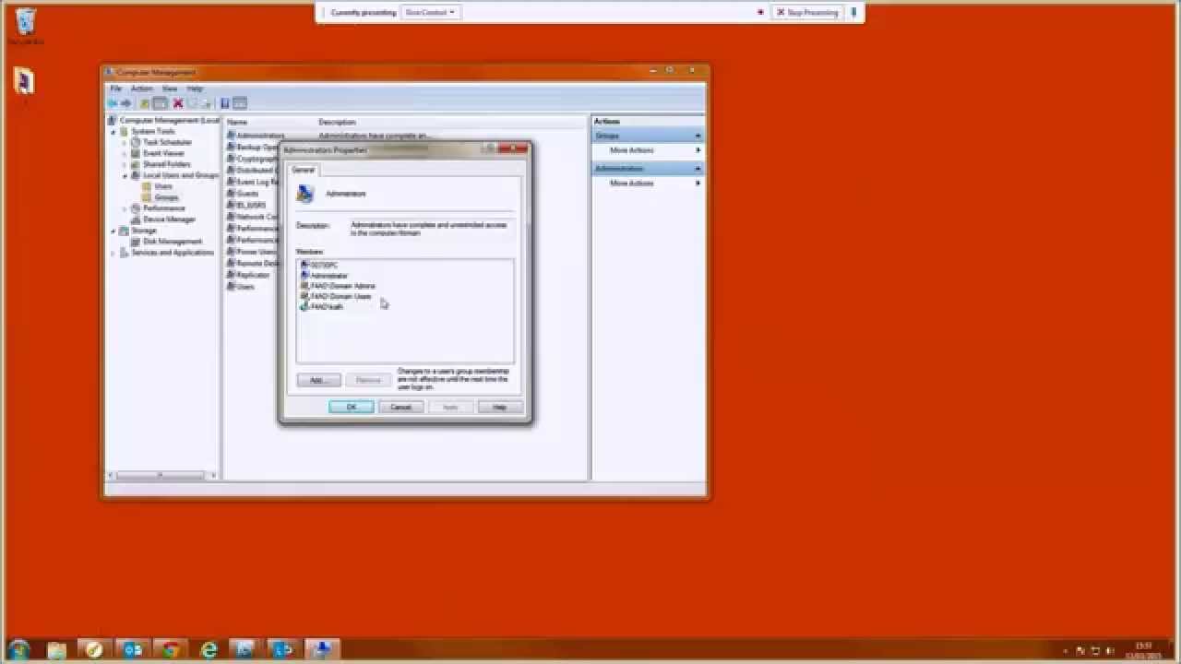Viewport: 1181px width, 664px height.
Task: Select the last member in Members list
Action: point(322,306)
